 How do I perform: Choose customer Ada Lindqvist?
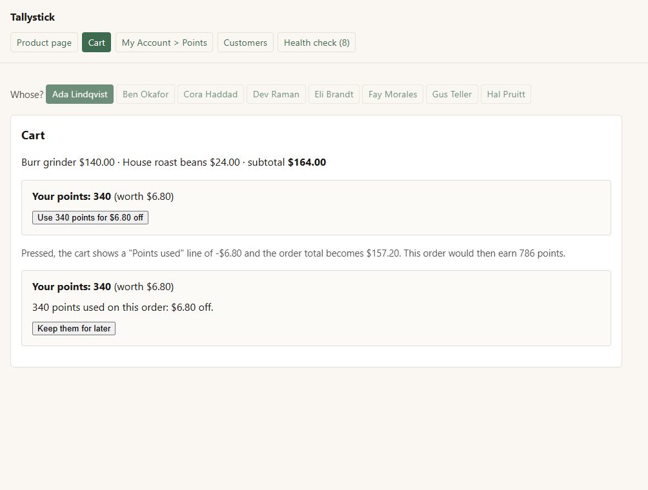(80, 94)
